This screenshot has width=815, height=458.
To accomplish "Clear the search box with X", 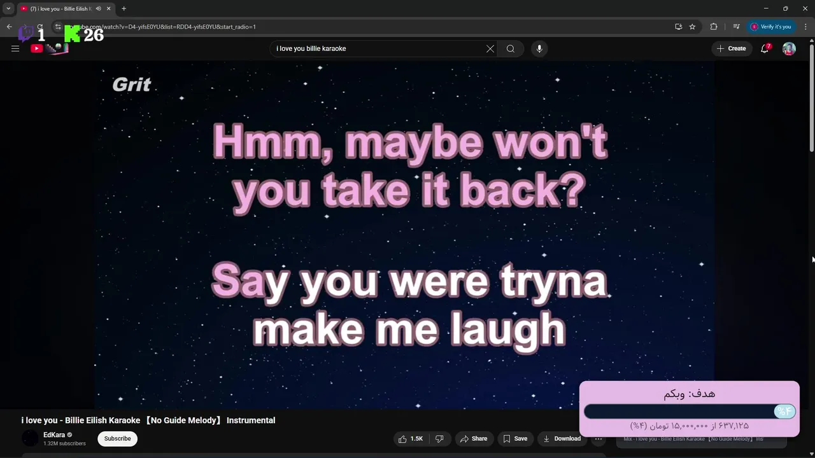I will click(x=490, y=48).
